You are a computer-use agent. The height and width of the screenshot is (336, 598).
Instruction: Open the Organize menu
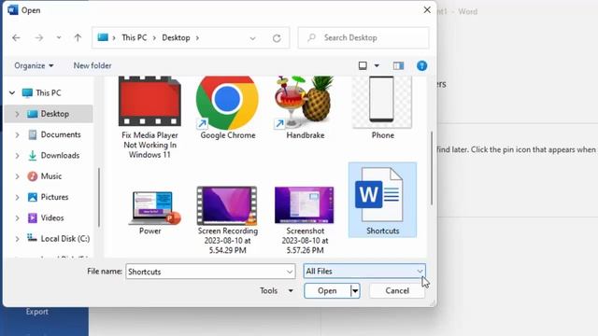[34, 65]
